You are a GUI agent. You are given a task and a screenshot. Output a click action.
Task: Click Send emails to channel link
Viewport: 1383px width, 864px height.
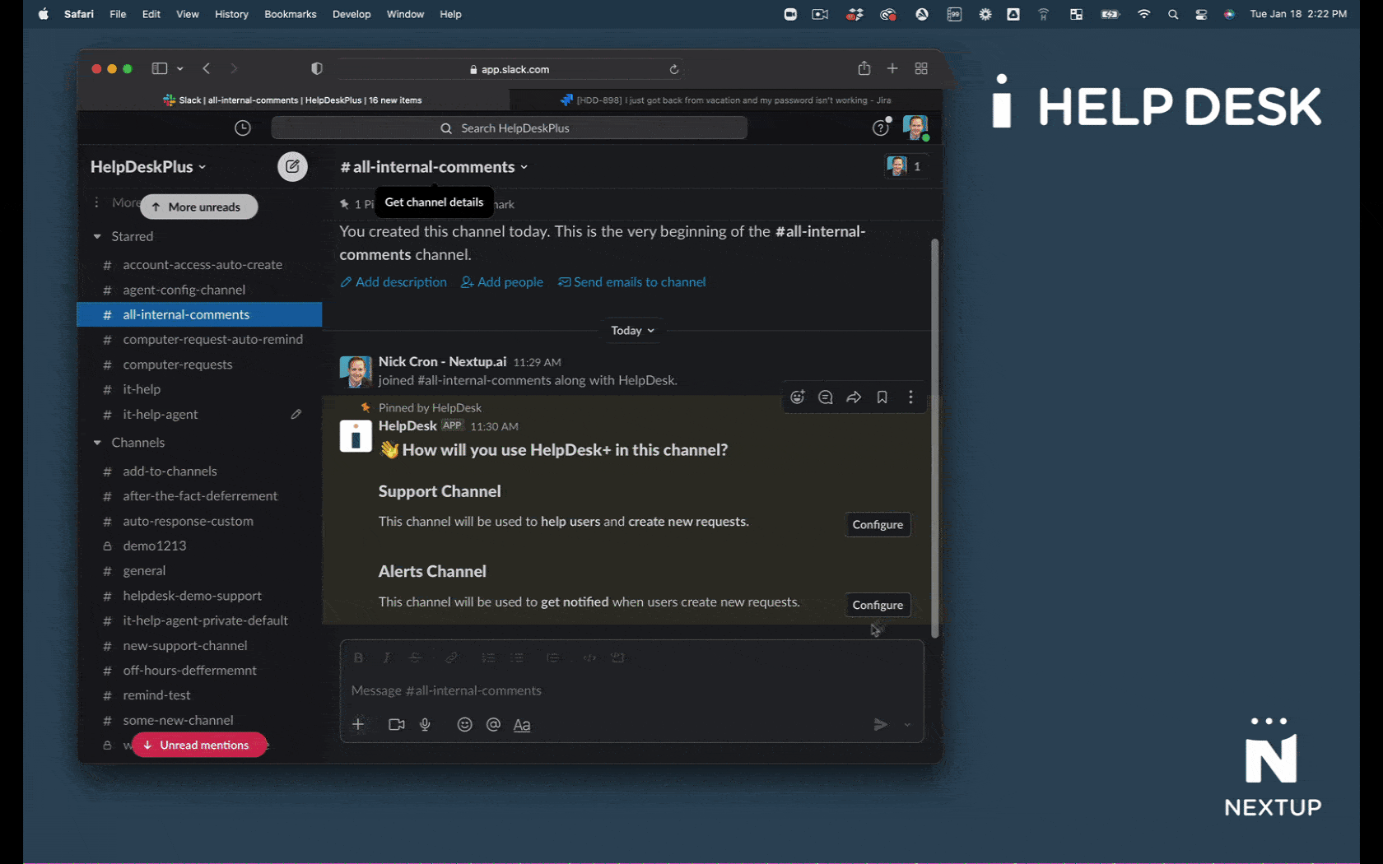point(632,282)
